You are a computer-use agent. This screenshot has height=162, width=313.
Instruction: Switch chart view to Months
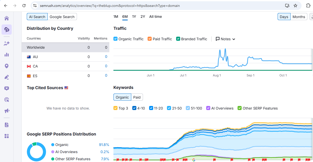[x=299, y=17]
